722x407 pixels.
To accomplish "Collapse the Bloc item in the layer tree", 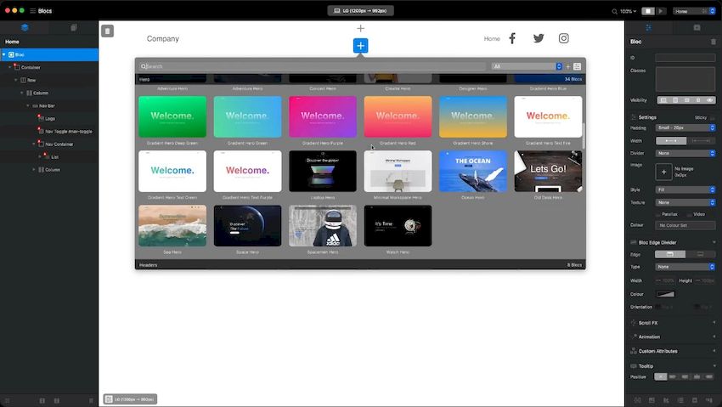I will (4, 54).
